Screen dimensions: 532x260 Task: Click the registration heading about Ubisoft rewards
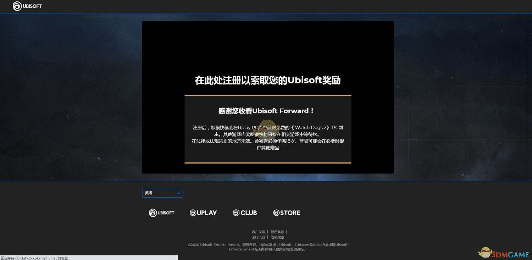(x=268, y=80)
